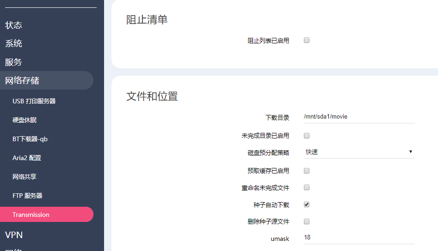Tick the 未完成目录已启用 checkbox
This screenshot has width=438, height=251.
tap(307, 136)
